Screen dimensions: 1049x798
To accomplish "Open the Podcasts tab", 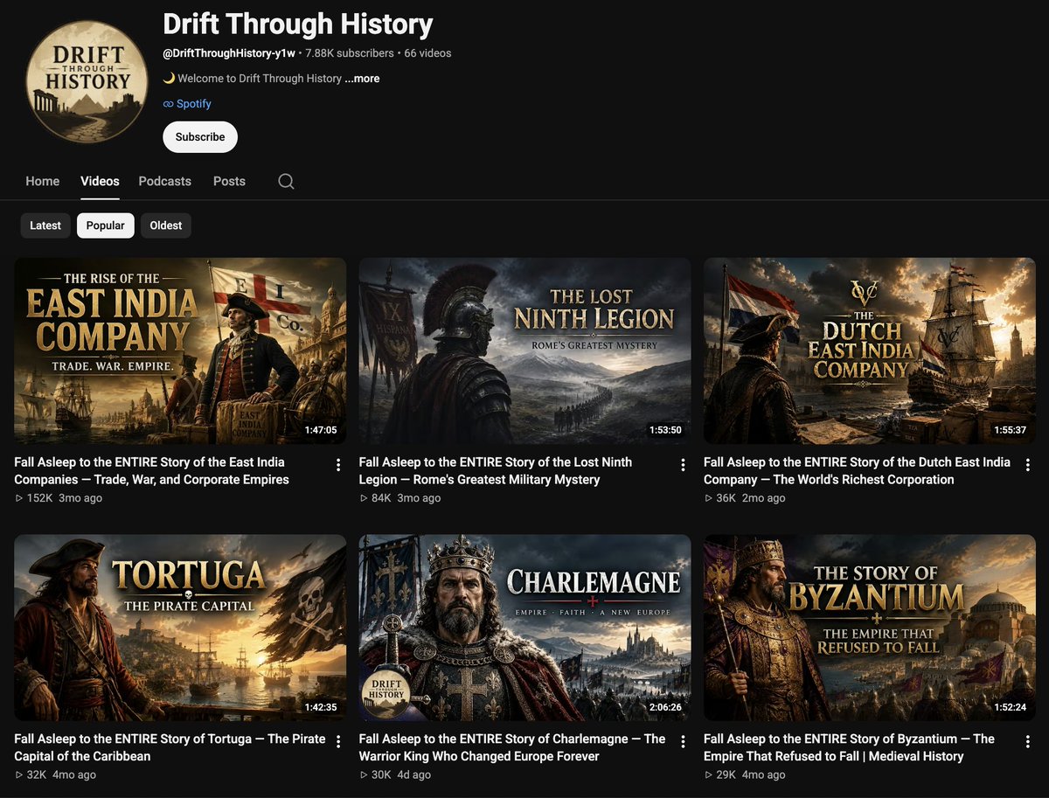I will pos(164,181).
